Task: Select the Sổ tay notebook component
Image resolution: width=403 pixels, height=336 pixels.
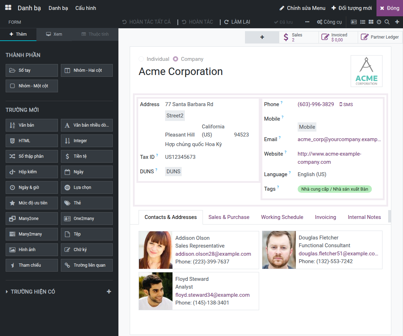Action: (x=31, y=70)
